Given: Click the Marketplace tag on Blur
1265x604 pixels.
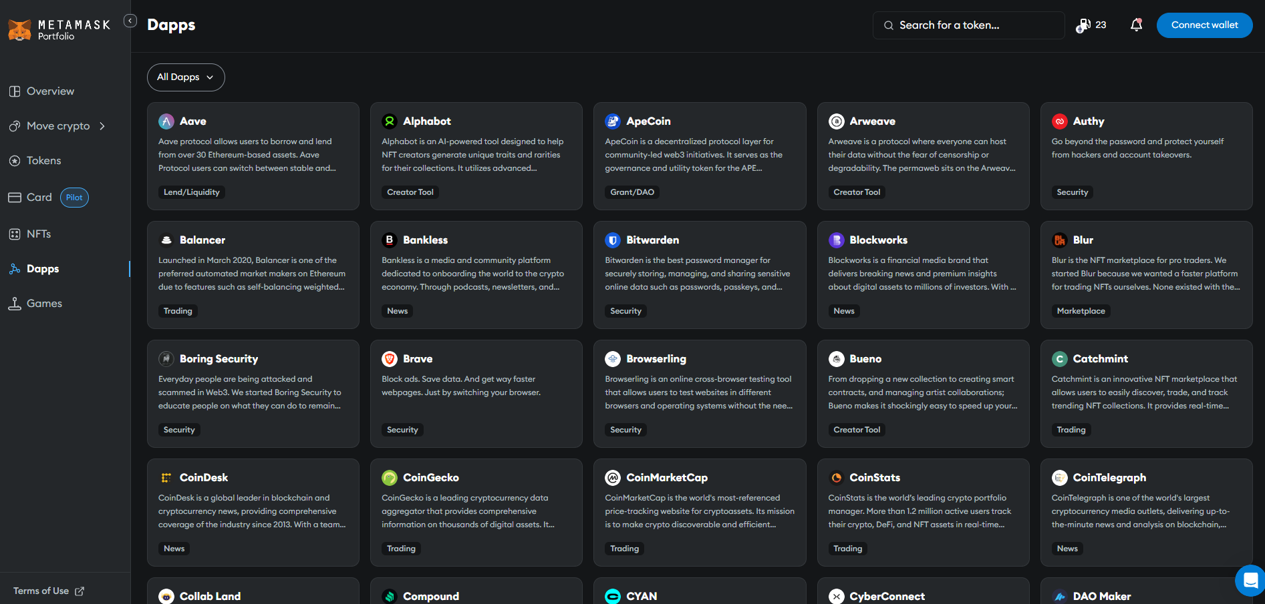Looking at the screenshot, I should tap(1081, 311).
